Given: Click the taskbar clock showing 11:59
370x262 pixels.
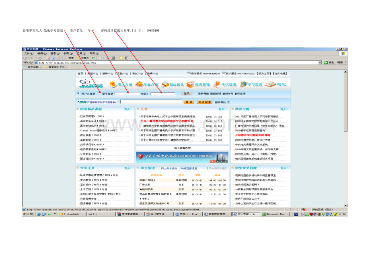Looking at the screenshot, I should pos(342,215).
